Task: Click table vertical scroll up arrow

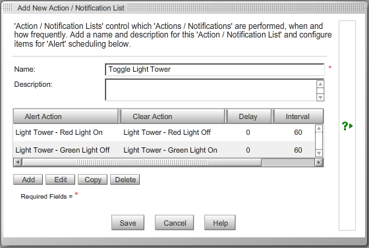Action: pos(319,128)
